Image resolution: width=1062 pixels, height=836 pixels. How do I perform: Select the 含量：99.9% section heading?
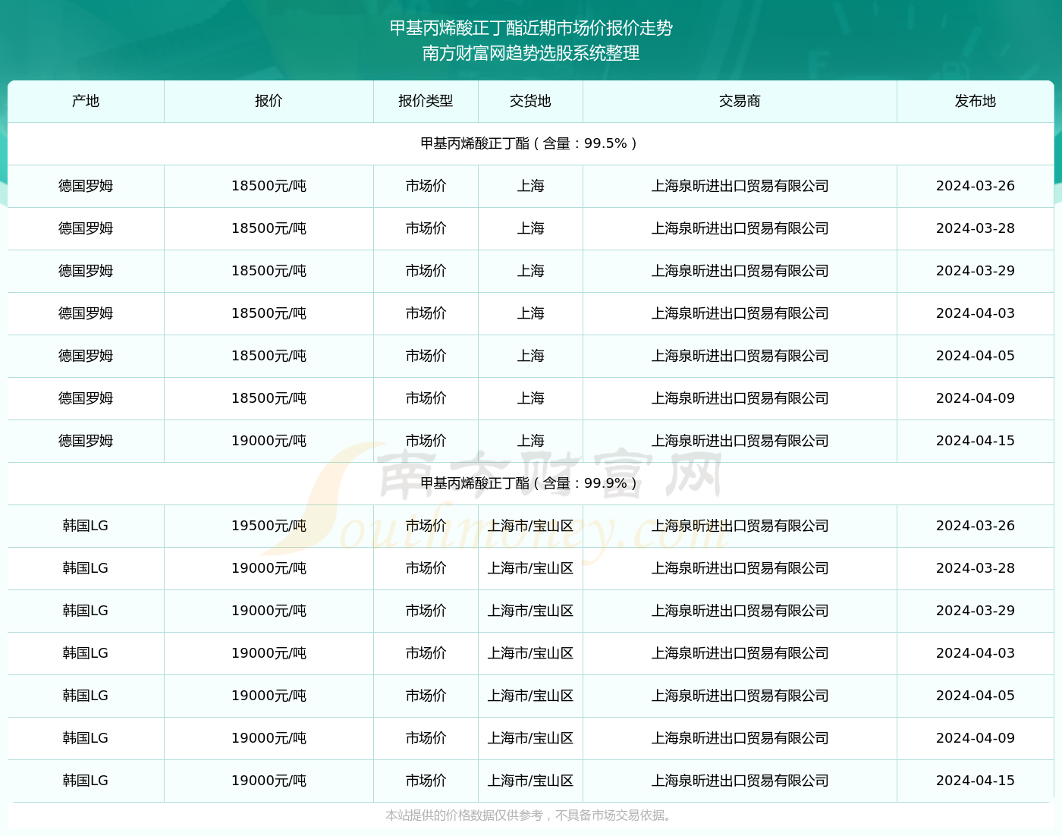pos(530,483)
